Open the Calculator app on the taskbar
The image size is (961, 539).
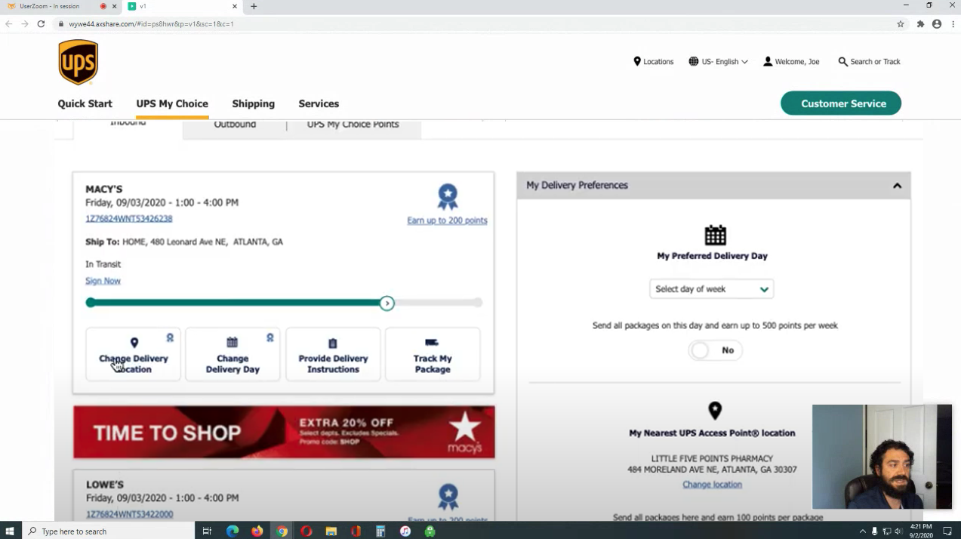(380, 531)
